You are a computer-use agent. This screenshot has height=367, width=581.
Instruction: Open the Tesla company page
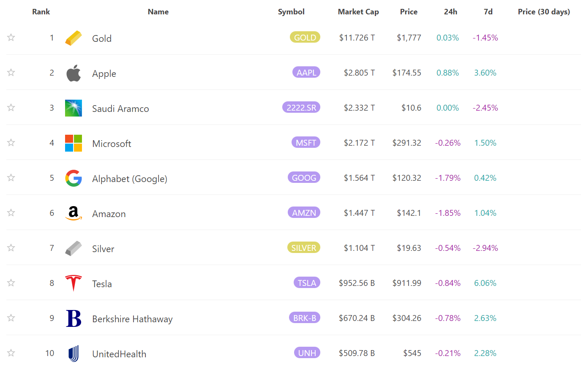pos(102,284)
